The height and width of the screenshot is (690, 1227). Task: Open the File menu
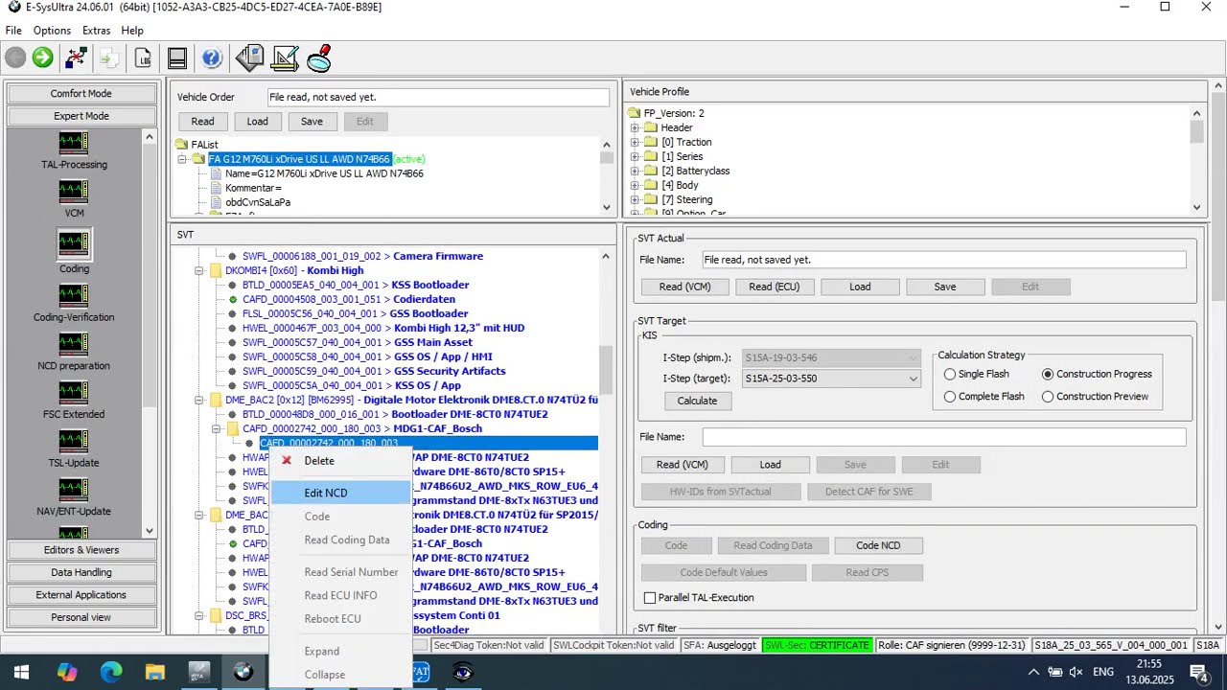pyautogui.click(x=13, y=31)
